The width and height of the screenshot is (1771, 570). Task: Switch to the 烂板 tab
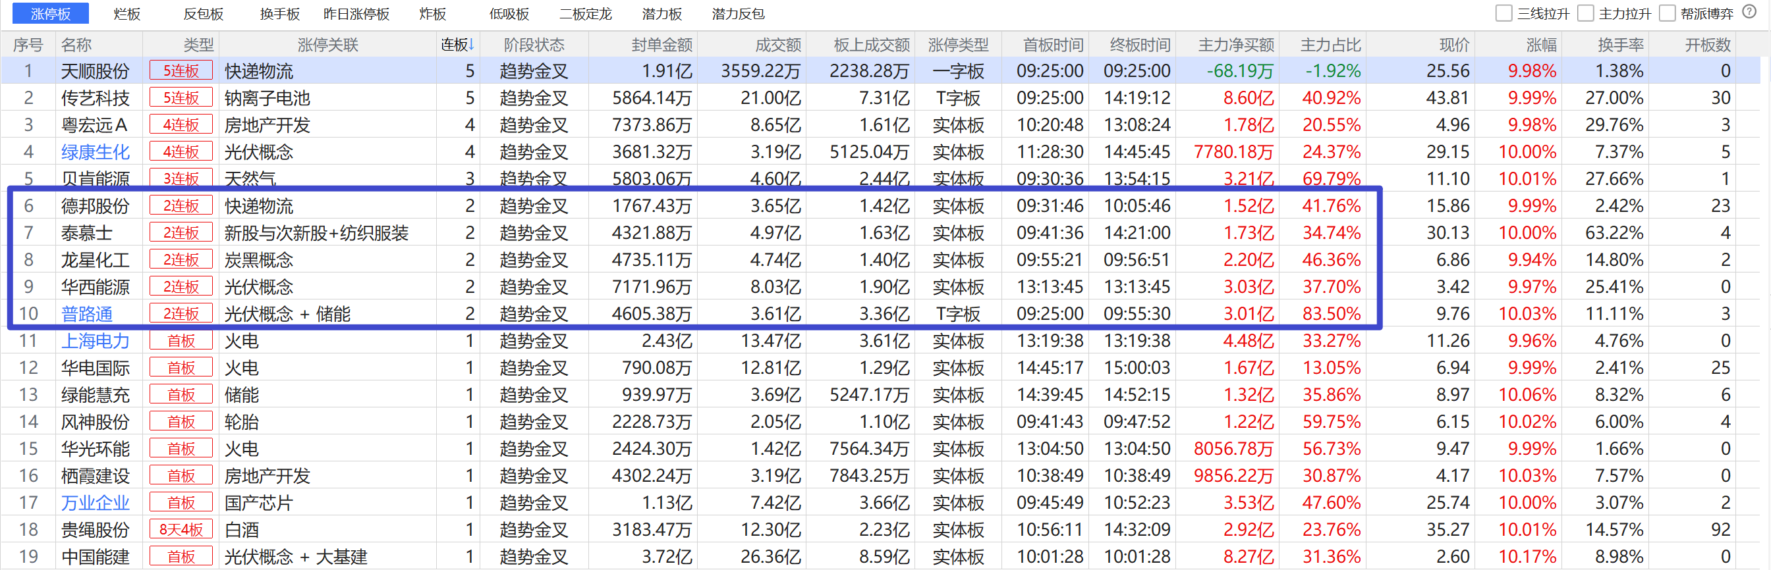(x=126, y=14)
